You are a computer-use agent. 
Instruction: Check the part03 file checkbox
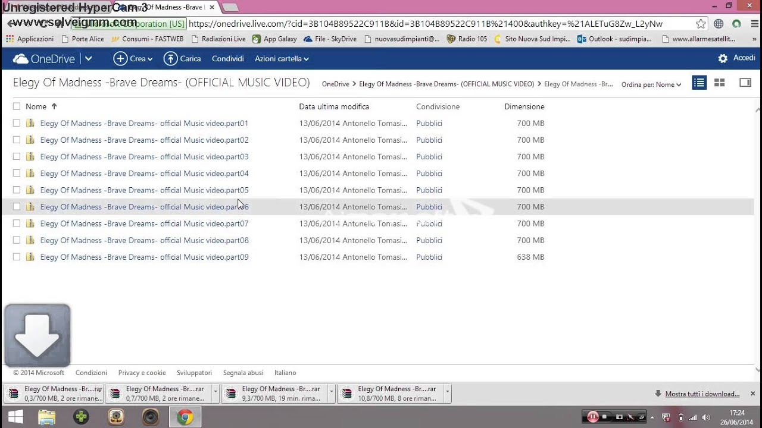pos(17,156)
